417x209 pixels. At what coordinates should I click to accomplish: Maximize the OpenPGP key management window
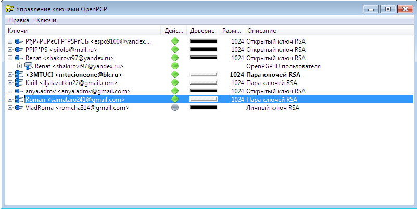coord(388,9)
